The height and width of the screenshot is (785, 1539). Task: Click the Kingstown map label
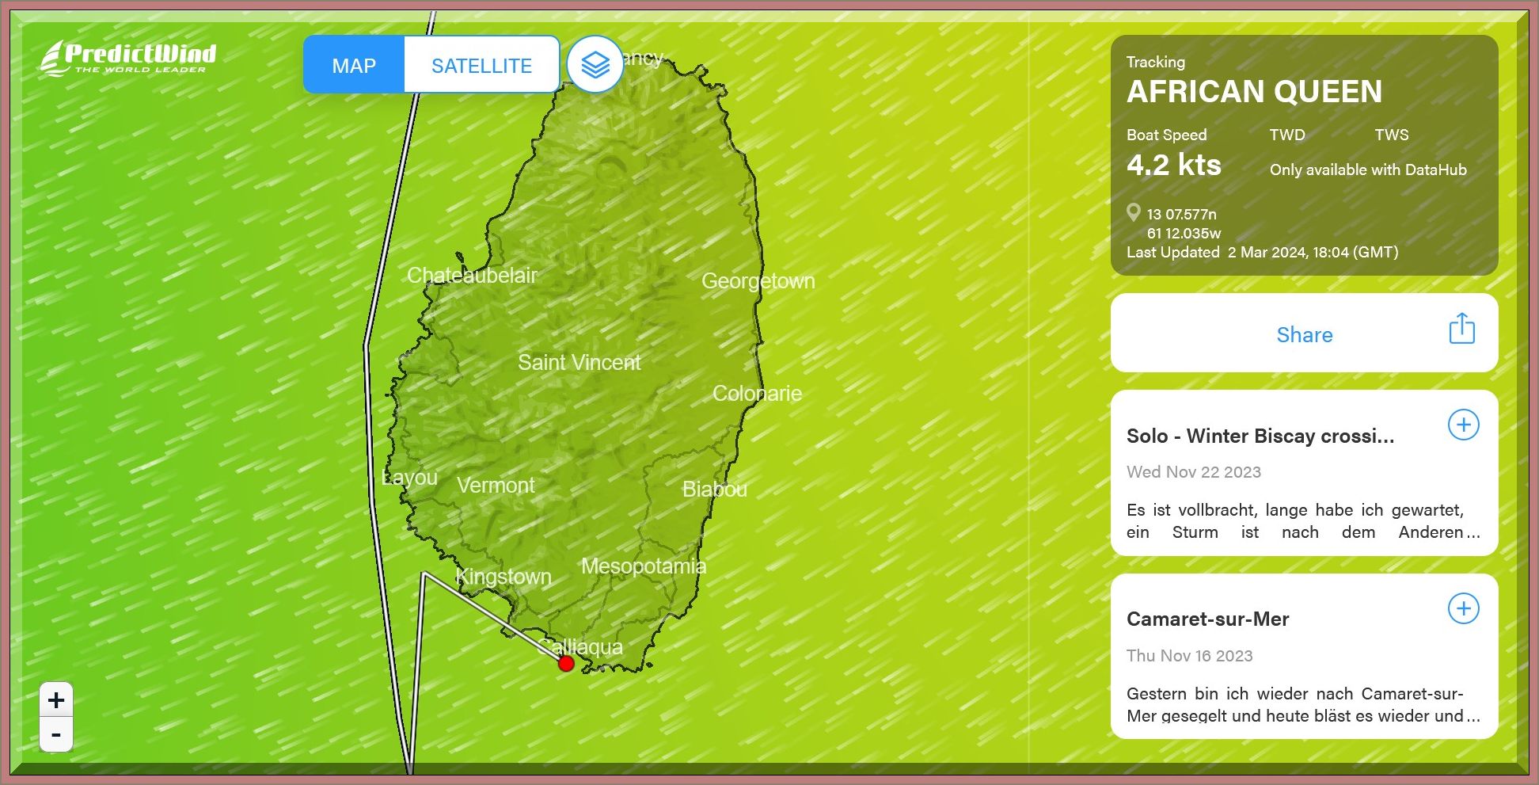(x=503, y=577)
